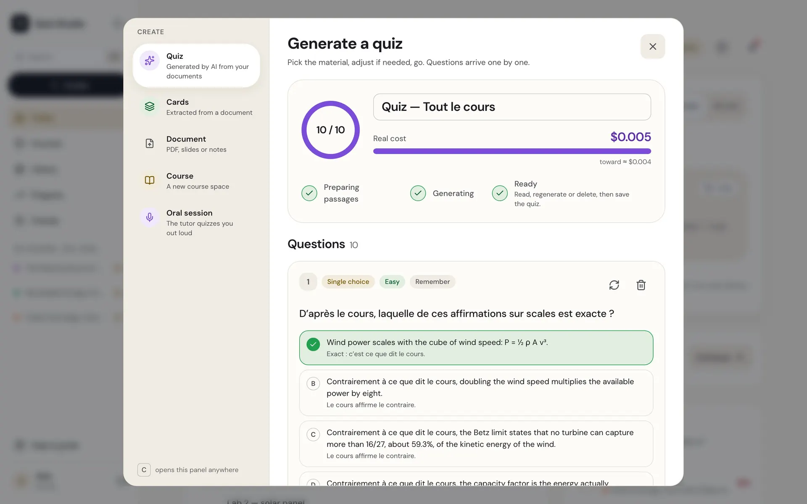The image size is (807, 504).
Task: Delete question 1 with the trash icon
Action: pyautogui.click(x=641, y=285)
